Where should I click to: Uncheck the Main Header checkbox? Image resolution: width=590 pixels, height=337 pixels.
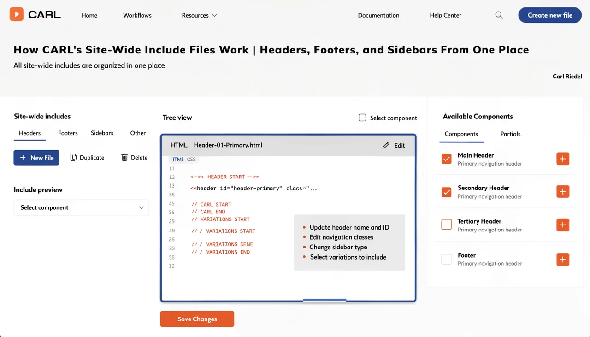tap(446, 159)
